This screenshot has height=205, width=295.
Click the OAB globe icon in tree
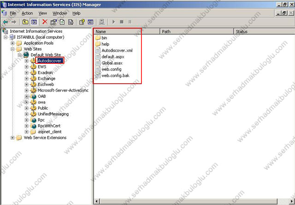(x=34, y=96)
